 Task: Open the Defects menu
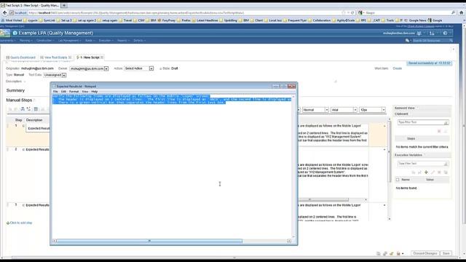[x=139, y=41]
